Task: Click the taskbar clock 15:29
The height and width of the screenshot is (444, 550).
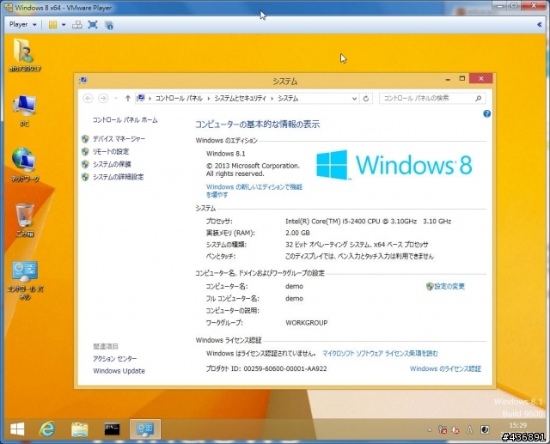Action: (518, 425)
